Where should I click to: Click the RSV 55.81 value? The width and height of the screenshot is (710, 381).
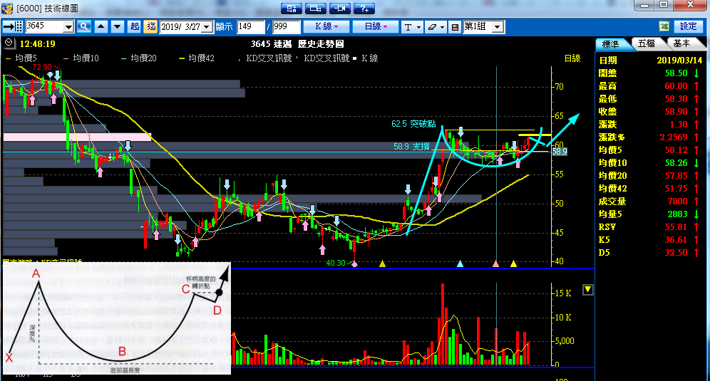676,226
